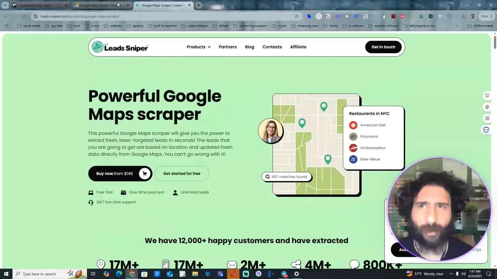This screenshot has height=279, width=497.
Task: Select Picaroons in restaurant list
Action: 364,136
